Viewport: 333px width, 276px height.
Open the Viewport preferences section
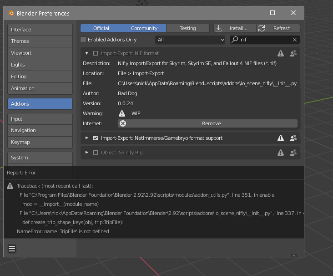click(40, 53)
